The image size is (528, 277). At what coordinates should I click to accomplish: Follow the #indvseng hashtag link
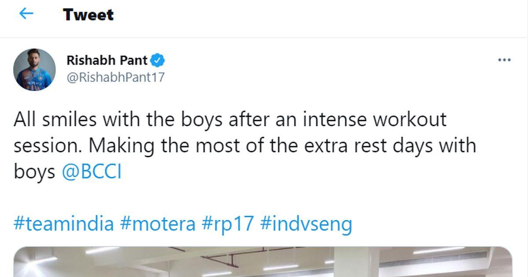tap(306, 223)
